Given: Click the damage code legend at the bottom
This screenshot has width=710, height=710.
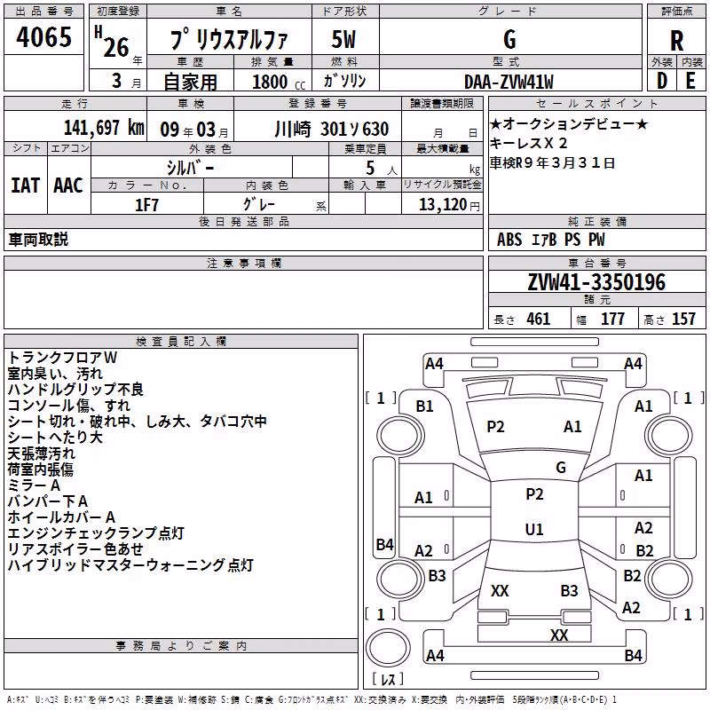Looking at the screenshot, I should tap(312, 699).
